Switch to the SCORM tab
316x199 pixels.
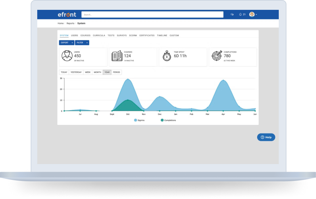[133, 35]
